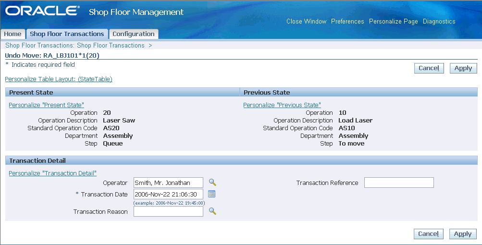Screen dimensions: 482x245
Task: Click the page title 'Undo Move: RA_LBJ101*1(20)'
Action: [52, 56]
